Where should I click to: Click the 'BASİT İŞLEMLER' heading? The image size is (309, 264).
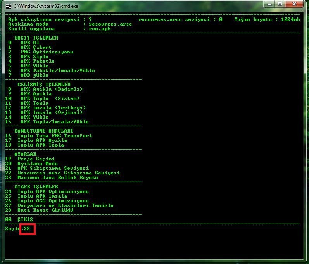(36, 38)
